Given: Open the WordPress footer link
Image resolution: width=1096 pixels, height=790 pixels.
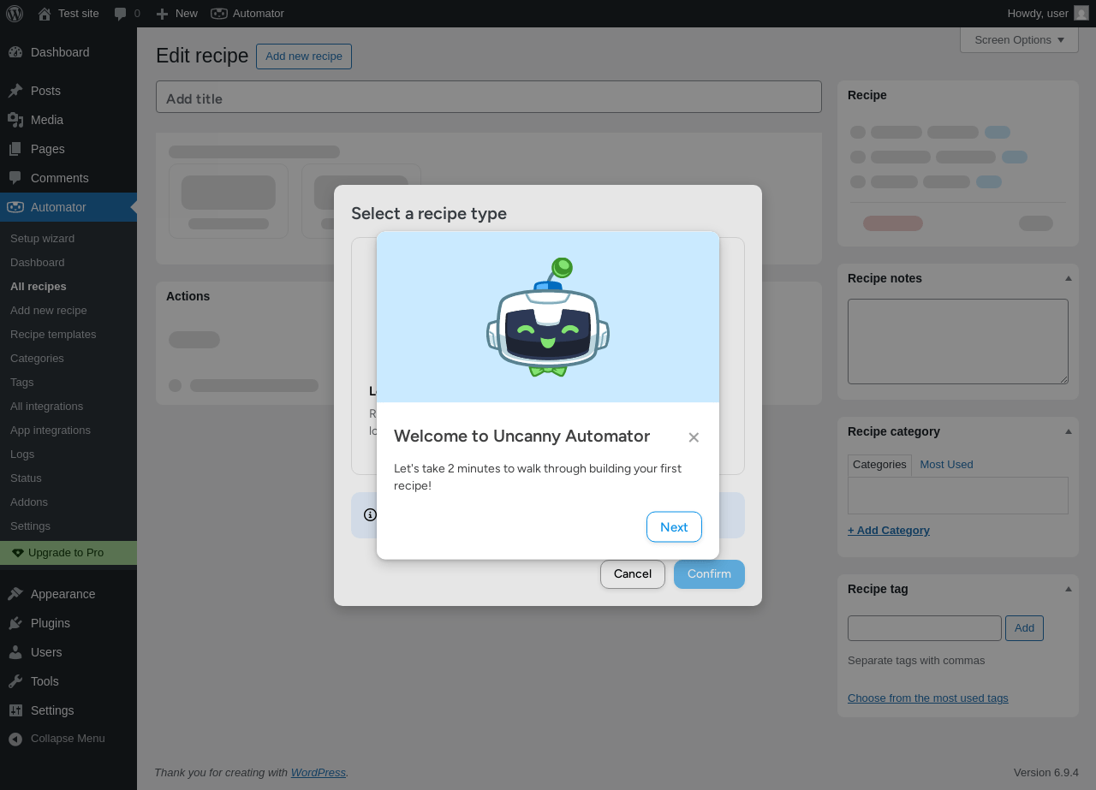Looking at the screenshot, I should pos(319,772).
